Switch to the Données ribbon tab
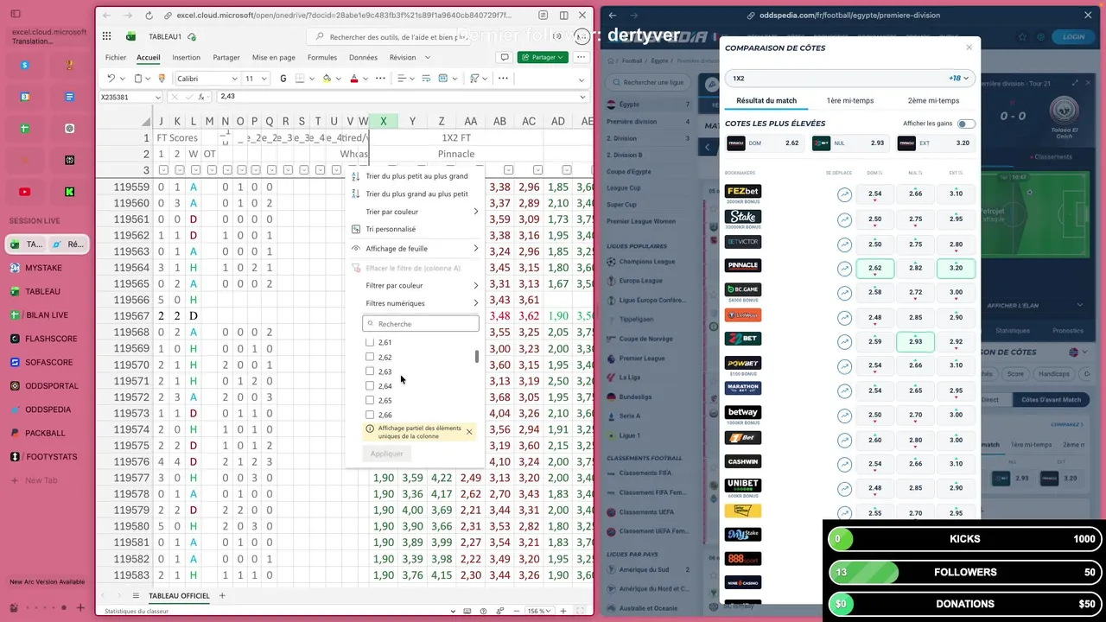 point(363,57)
